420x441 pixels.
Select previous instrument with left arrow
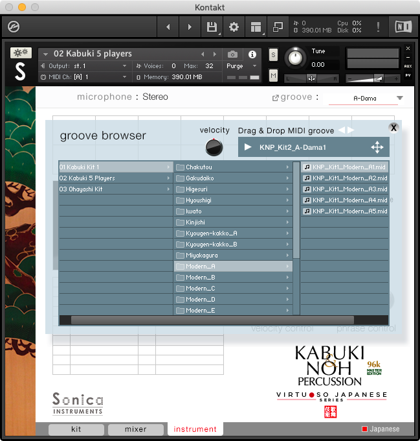[203, 54]
